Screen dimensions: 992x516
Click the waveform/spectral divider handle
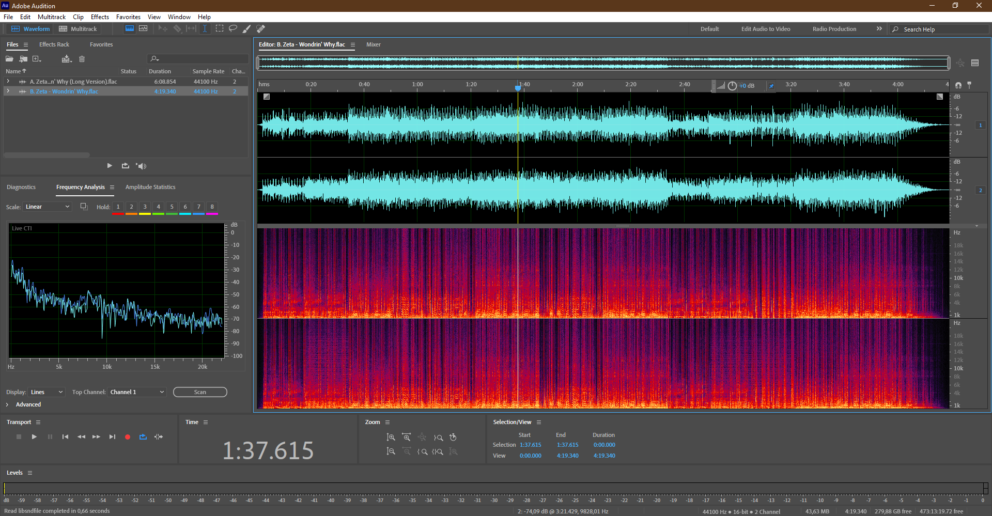pos(622,226)
